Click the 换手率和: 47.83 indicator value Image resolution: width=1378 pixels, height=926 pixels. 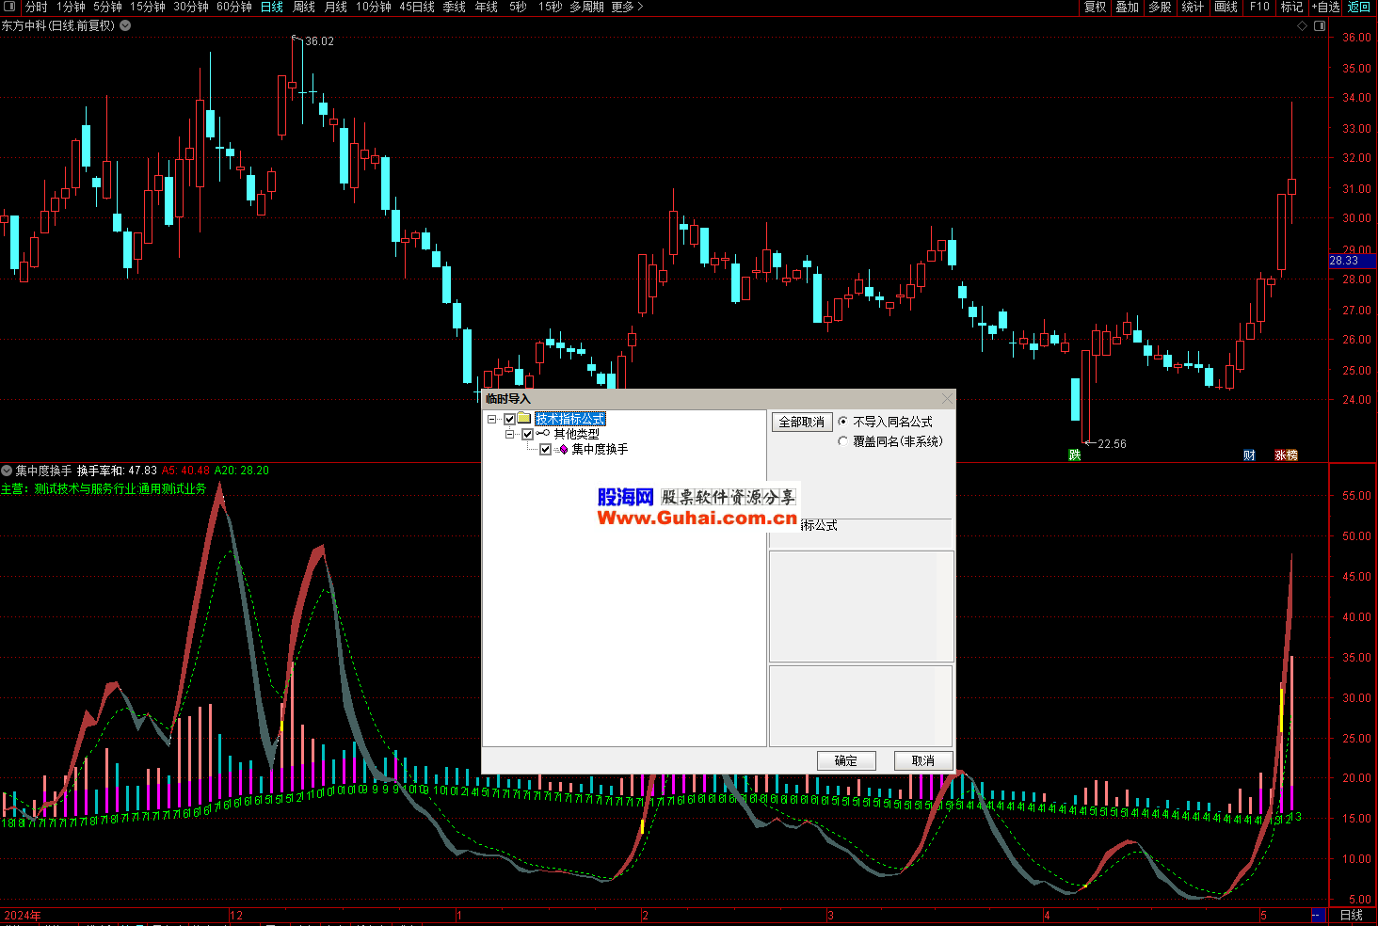coord(117,470)
